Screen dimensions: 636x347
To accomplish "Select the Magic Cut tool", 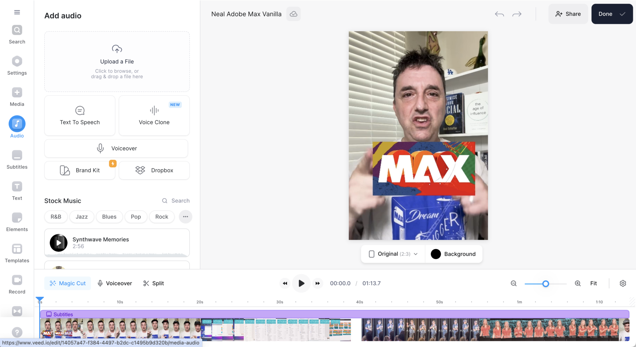I will [67, 283].
